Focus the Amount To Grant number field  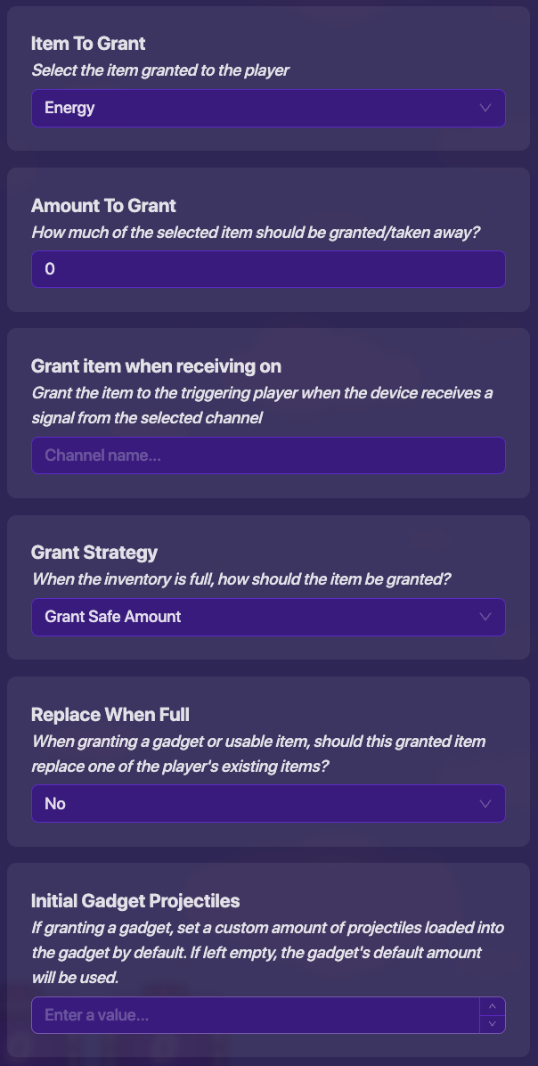point(267,269)
